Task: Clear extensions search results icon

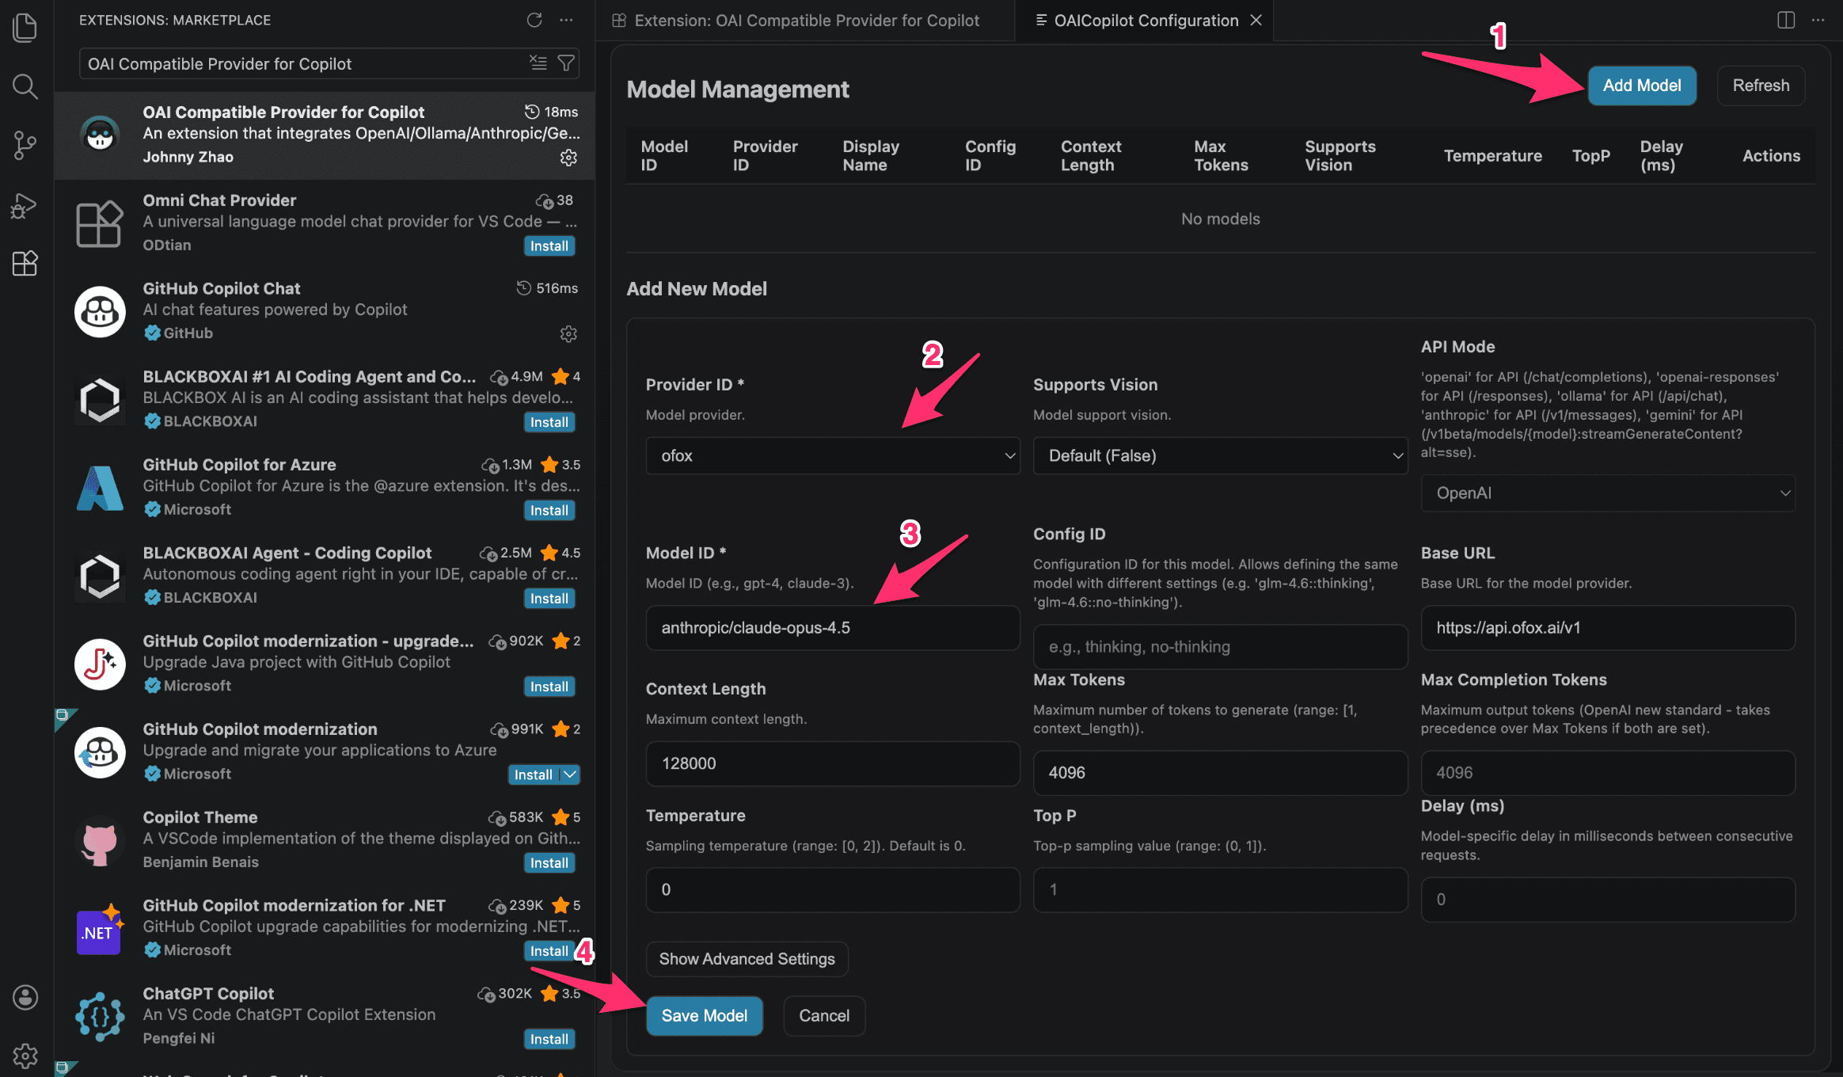Action: [x=538, y=63]
